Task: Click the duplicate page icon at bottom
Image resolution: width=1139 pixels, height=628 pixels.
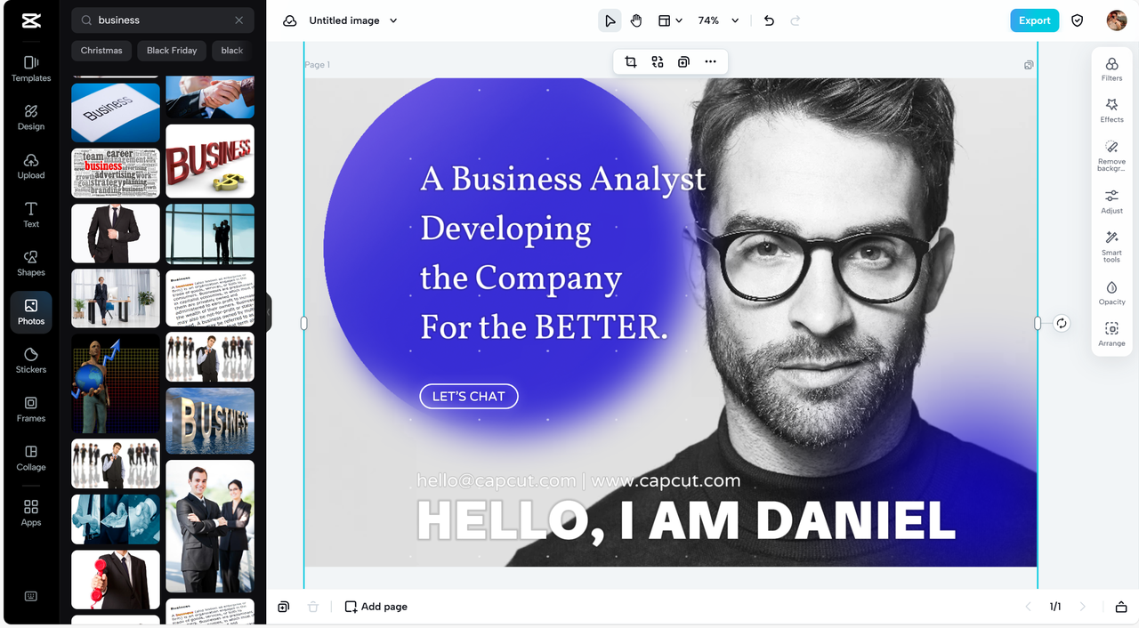Action: [x=283, y=607]
